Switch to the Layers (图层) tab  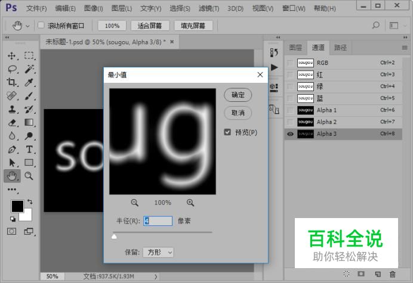click(x=295, y=48)
